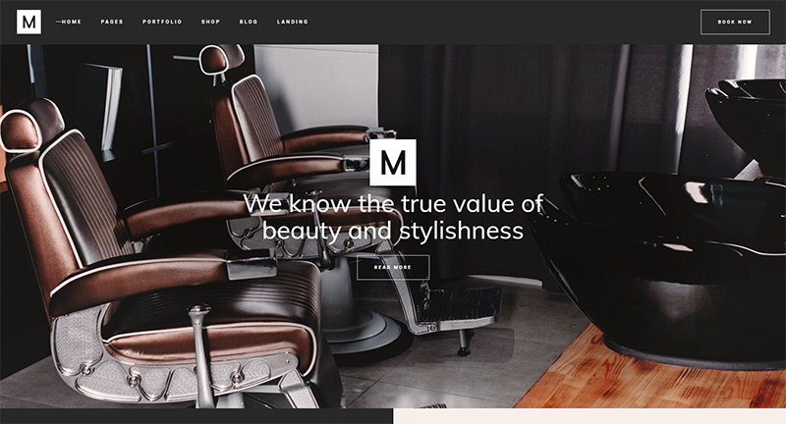Click the Read More button
Viewport: 786px width, 424px height.
tap(393, 267)
